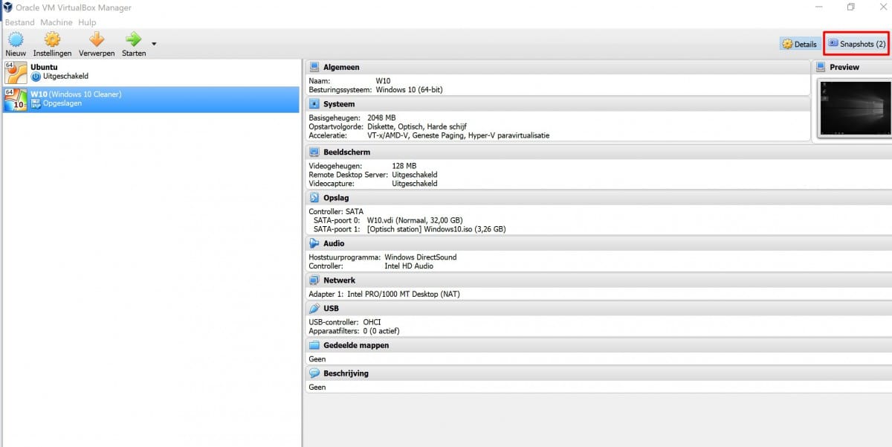
Task: Switch to the Snapshots (2) view
Action: (x=856, y=44)
